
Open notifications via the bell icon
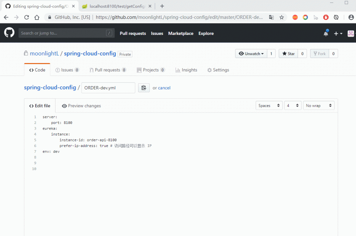click(325, 32)
